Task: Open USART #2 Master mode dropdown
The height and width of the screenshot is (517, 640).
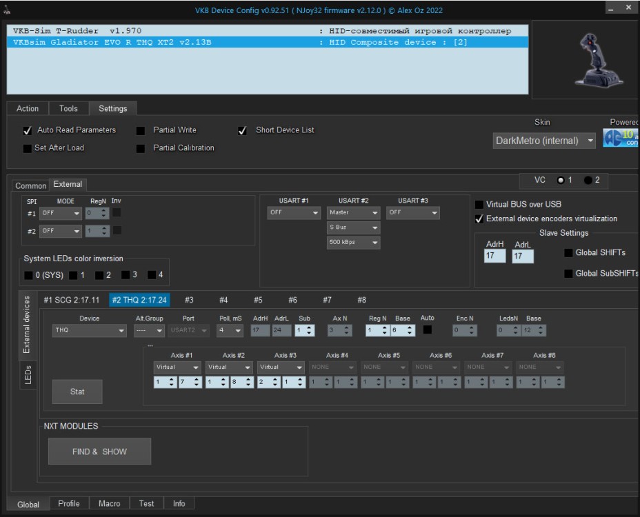Action: (x=353, y=212)
